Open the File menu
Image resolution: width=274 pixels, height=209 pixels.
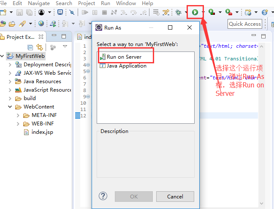pyautogui.click(x=3, y=3)
